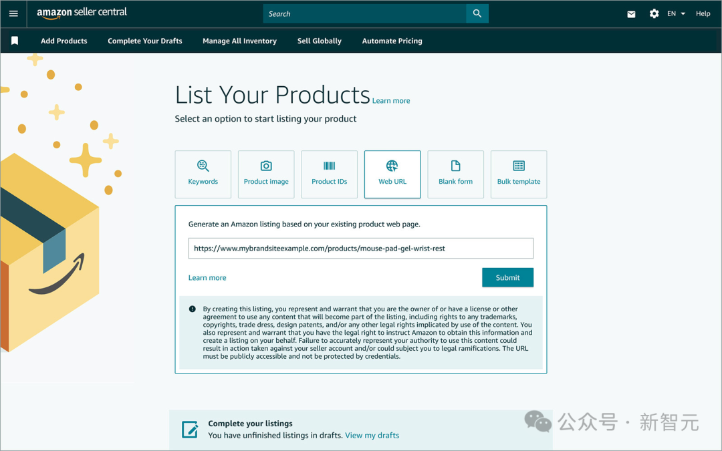
Task: Click the bookmark icon in navigation bar
Action: click(x=15, y=41)
